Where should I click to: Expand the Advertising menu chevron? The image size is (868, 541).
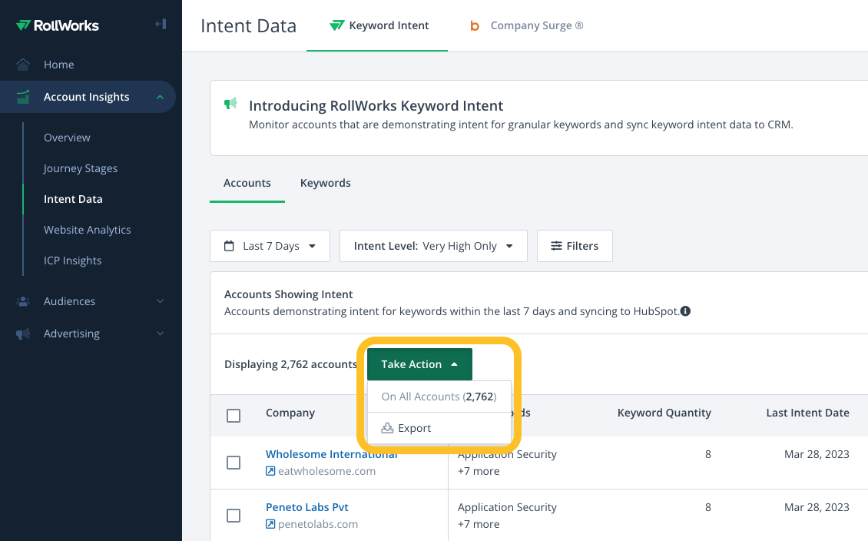[x=160, y=334]
